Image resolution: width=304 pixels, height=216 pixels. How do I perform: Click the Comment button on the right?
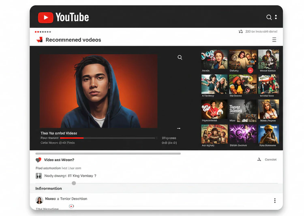(267, 159)
